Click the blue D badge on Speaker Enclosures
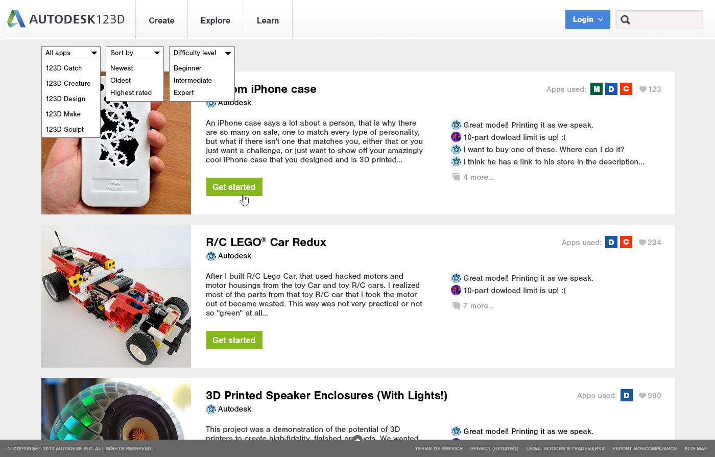The image size is (715, 457). tap(626, 395)
